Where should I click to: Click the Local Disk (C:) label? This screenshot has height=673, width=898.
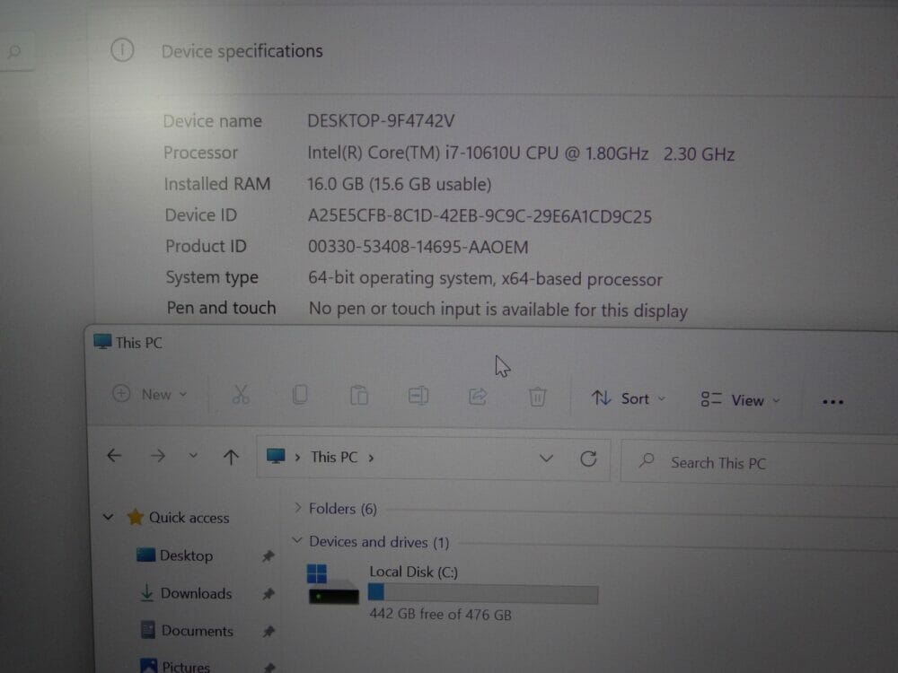point(413,572)
